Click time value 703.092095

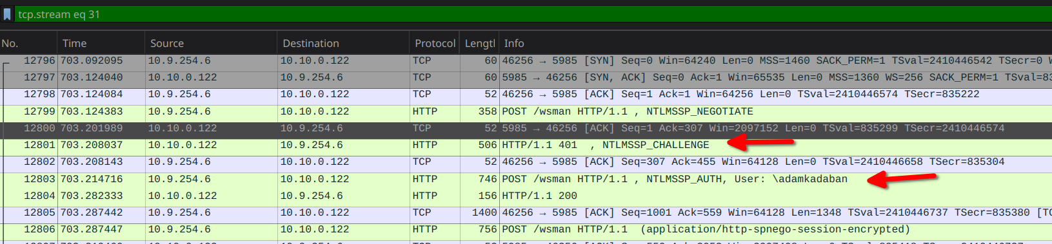pyautogui.click(x=92, y=61)
